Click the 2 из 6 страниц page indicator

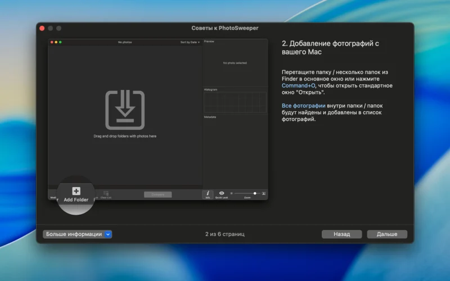pyautogui.click(x=224, y=234)
